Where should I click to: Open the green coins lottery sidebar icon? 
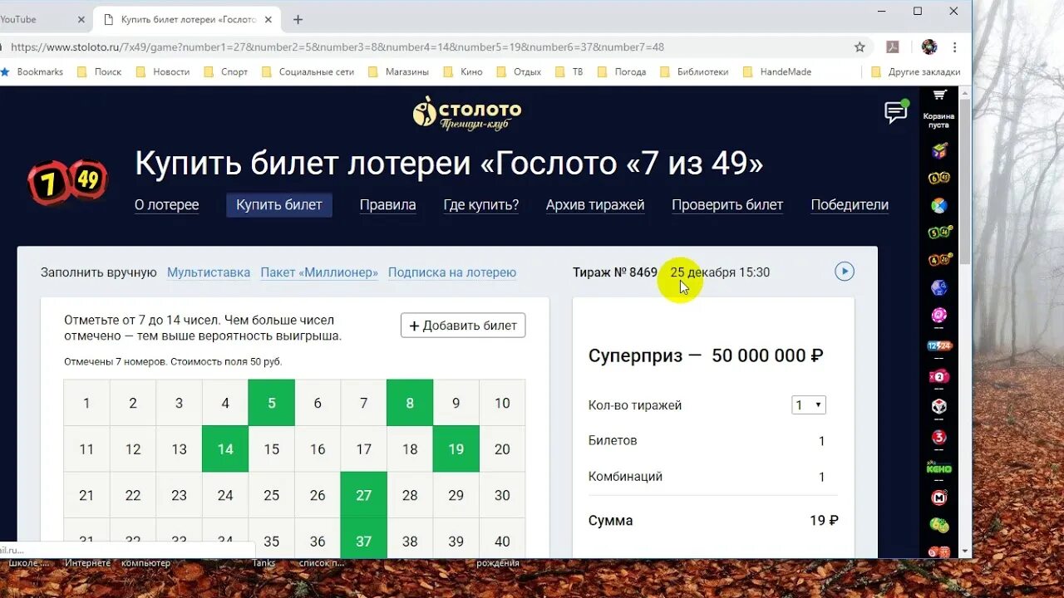(938, 525)
